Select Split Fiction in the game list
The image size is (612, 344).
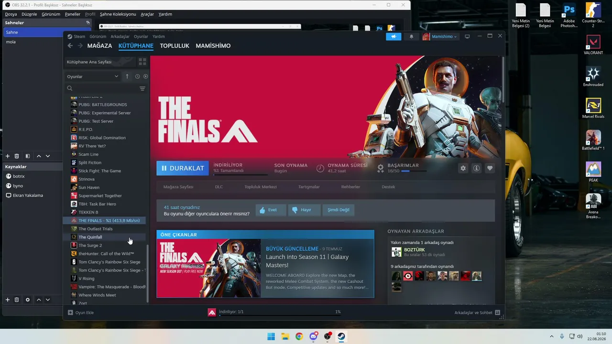105,162
